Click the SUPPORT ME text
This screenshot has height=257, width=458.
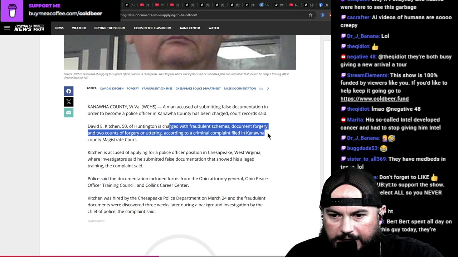[44, 6]
